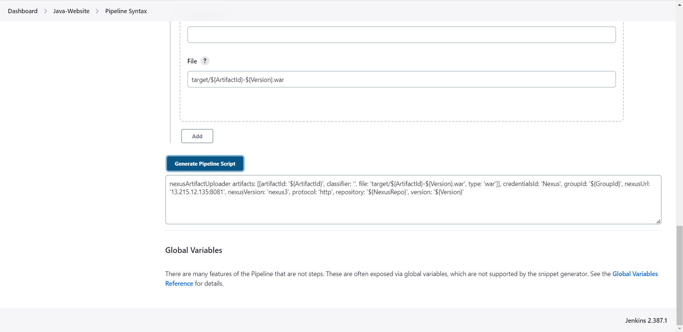Open the Dashboard breadcrumb link

point(23,11)
